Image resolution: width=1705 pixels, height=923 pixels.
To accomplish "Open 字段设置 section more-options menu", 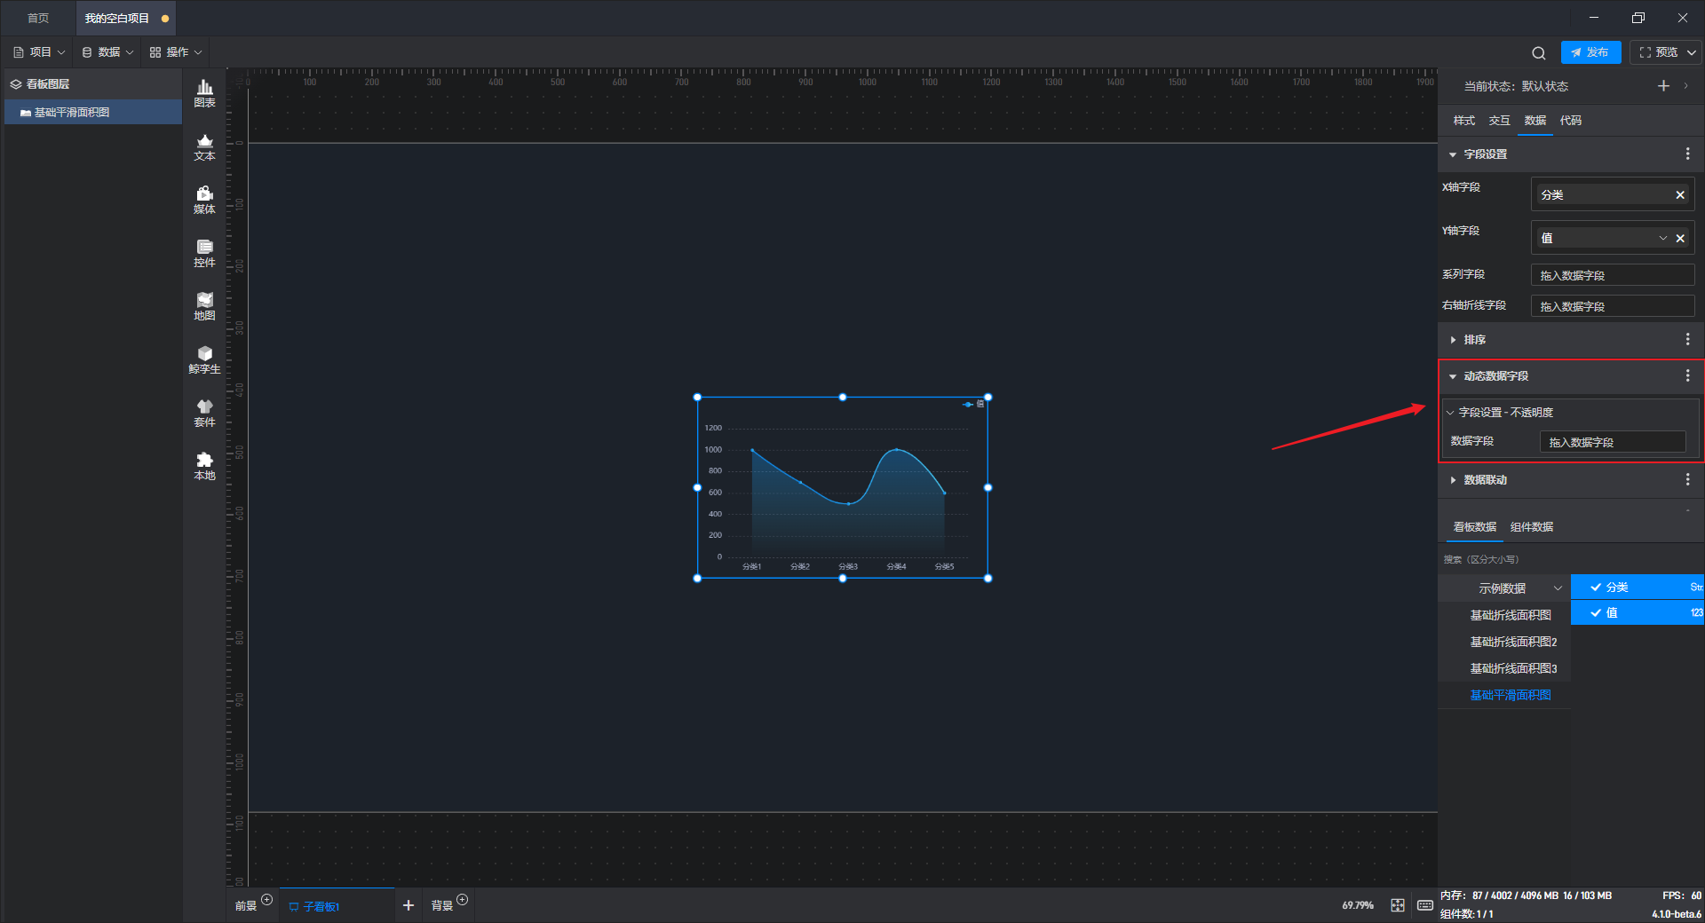I will click(x=1688, y=154).
